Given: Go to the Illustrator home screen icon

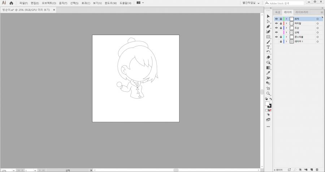Looking at the screenshot, I should [x=11, y=3].
